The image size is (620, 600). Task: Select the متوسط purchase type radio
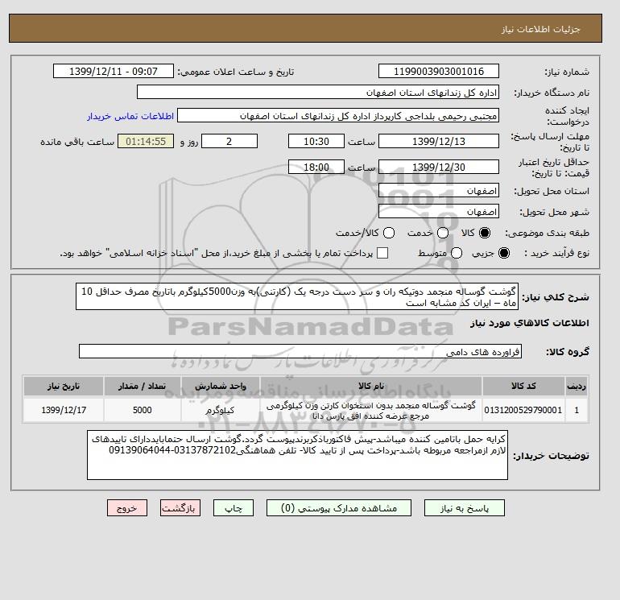click(x=457, y=253)
